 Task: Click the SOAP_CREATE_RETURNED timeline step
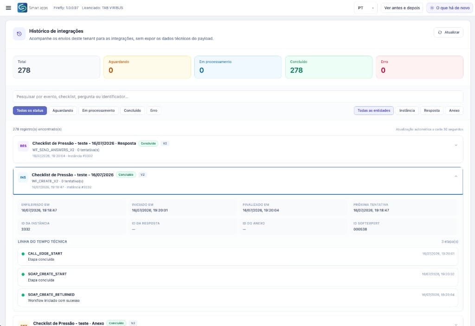pyautogui.click(x=238, y=298)
